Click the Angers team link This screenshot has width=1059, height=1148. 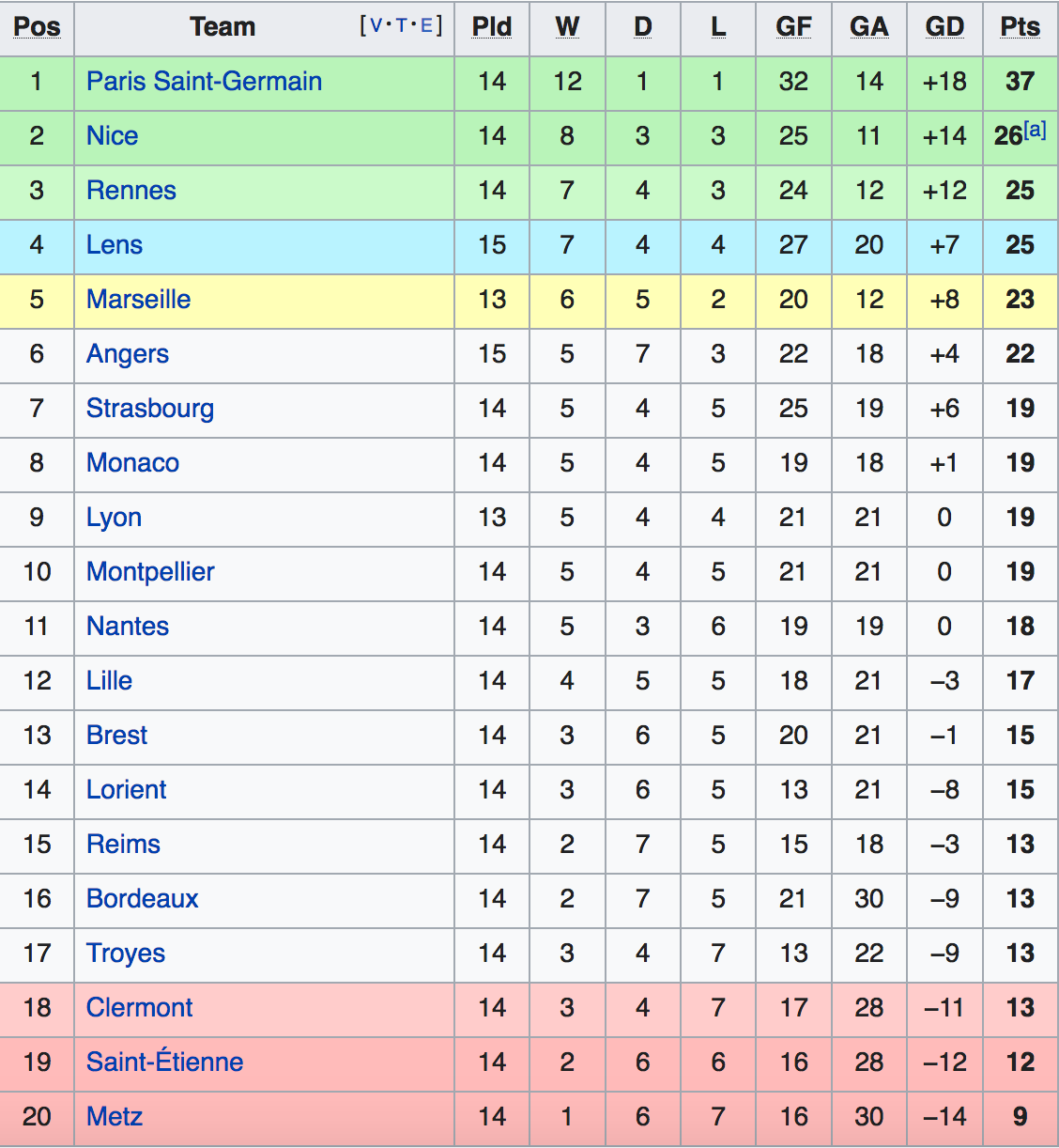[x=127, y=354]
